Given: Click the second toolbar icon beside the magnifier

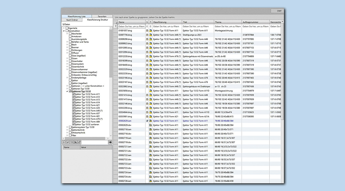Looking at the screenshot, I should (68, 142).
